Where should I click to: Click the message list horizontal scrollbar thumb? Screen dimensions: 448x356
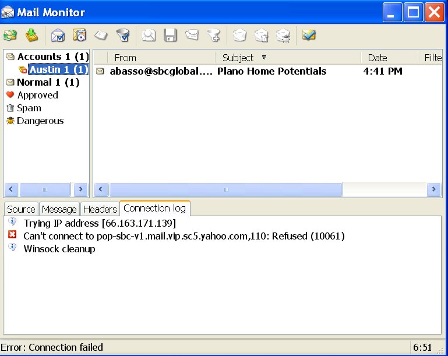pyautogui.click(x=225, y=189)
